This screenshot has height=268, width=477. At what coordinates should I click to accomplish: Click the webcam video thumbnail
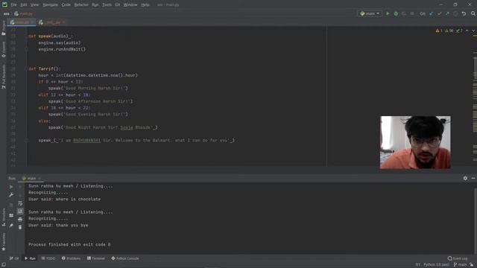(415, 142)
